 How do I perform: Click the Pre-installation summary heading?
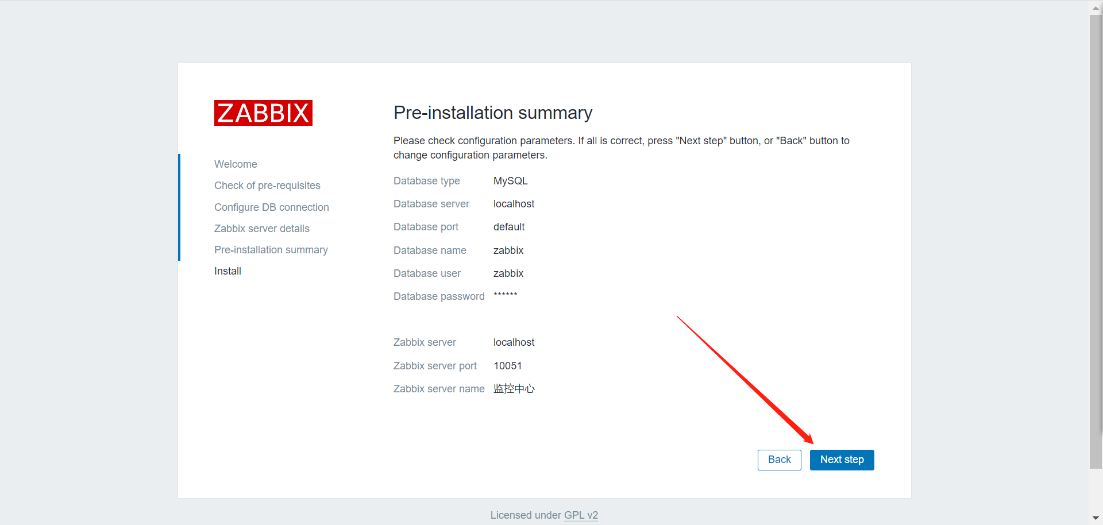coord(492,113)
